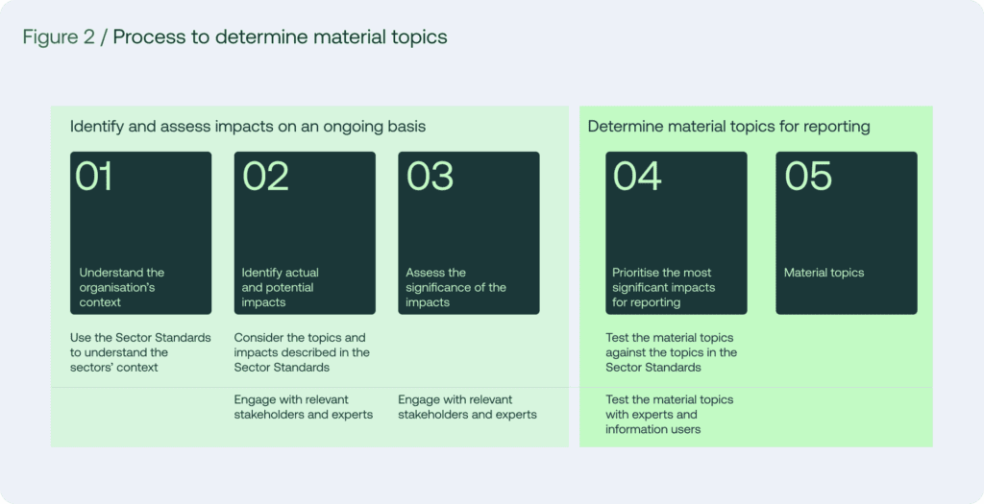This screenshot has height=504, width=984.
Task: Click the large '05' numeral
Action: pyautogui.click(x=808, y=176)
